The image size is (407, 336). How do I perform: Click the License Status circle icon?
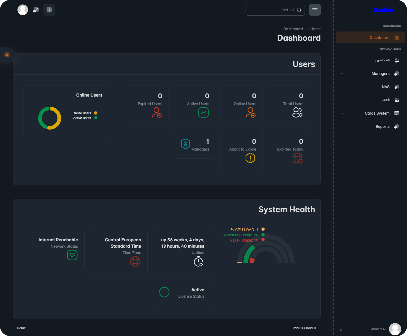click(x=164, y=292)
